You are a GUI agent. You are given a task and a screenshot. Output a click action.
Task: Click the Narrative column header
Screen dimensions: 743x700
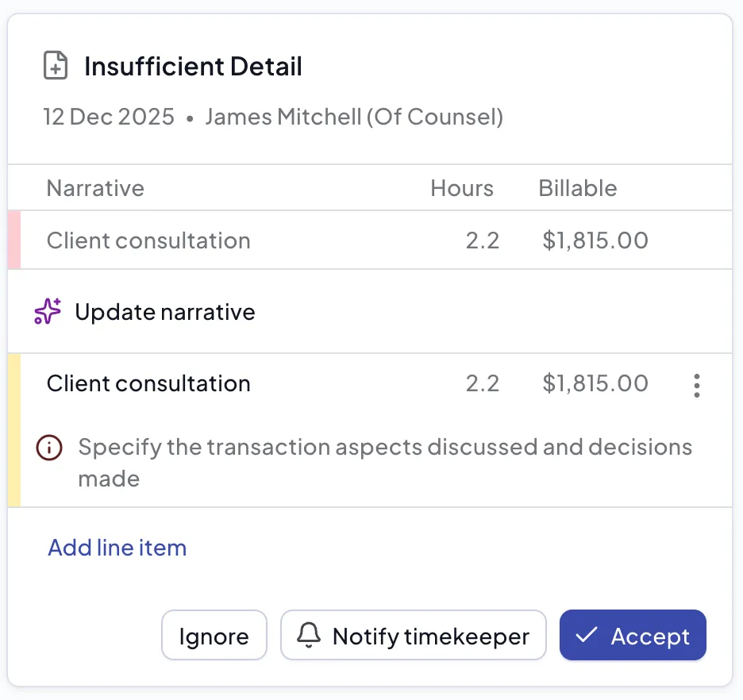click(x=95, y=188)
